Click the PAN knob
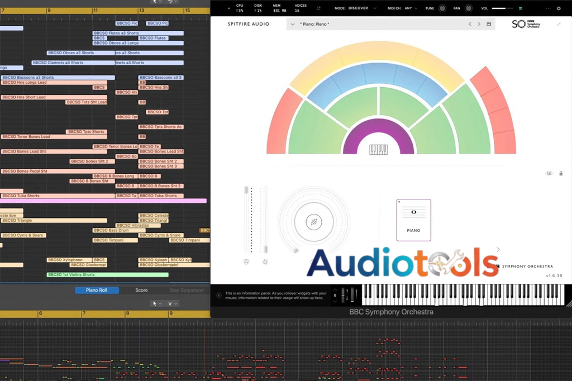 pyautogui.click(x=469, y=8)
